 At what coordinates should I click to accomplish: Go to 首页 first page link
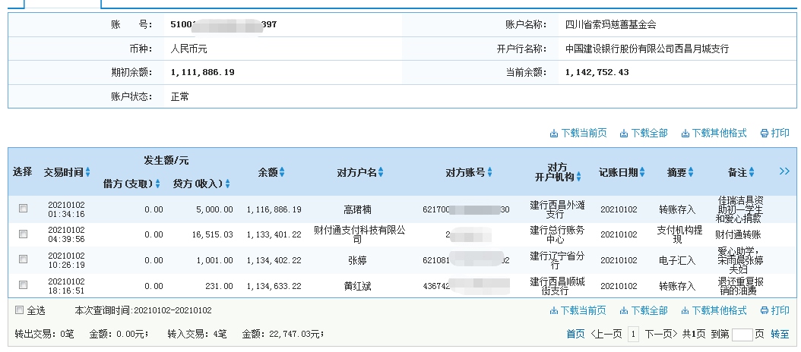[x=575, y=334]
